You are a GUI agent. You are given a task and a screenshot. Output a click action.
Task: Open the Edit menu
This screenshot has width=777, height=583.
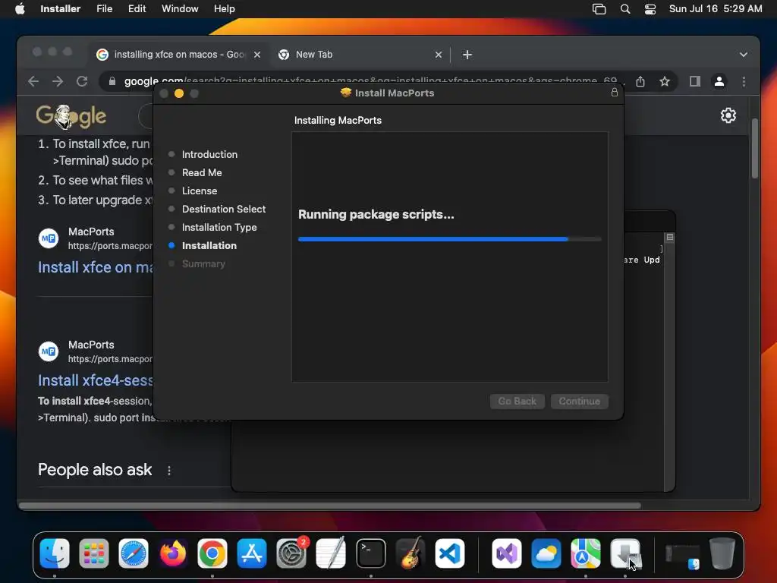point(137,9)
